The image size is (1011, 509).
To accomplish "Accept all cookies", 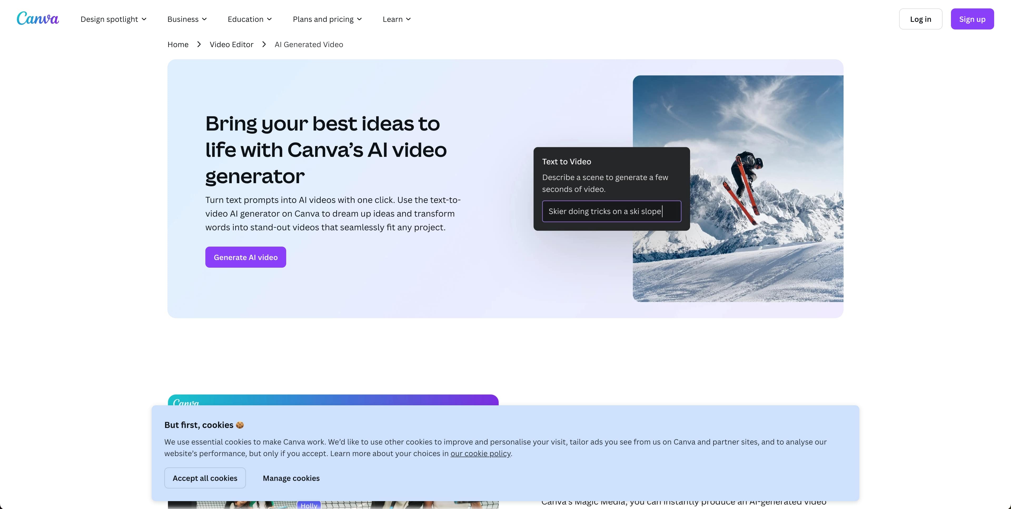I will [x=205, y=478].
